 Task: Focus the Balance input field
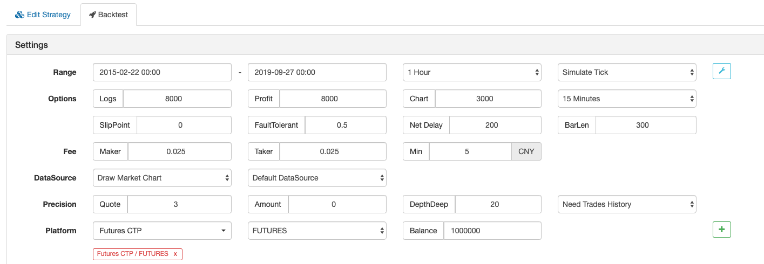click(x=492, y=231)
